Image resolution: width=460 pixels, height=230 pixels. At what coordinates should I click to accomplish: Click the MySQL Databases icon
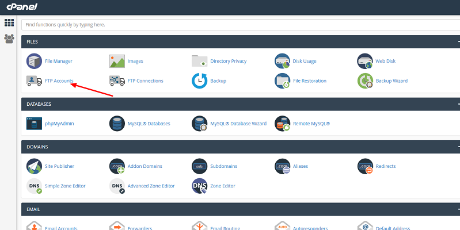point(117,123)
